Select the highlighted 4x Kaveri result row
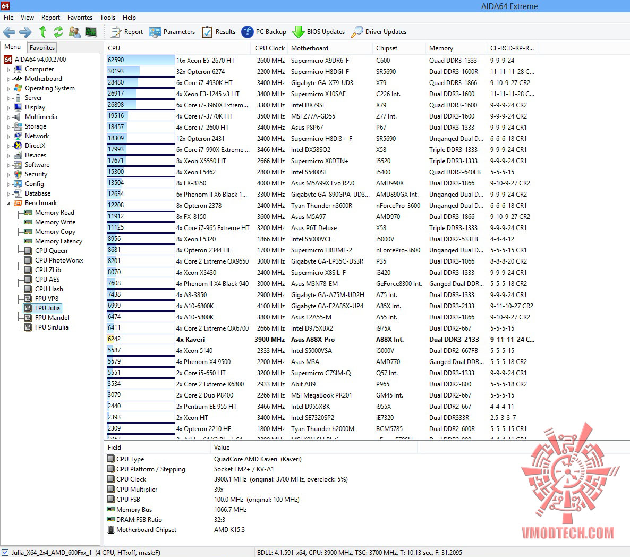This screenshot has height=557, width=630. [x=321, y=340]
